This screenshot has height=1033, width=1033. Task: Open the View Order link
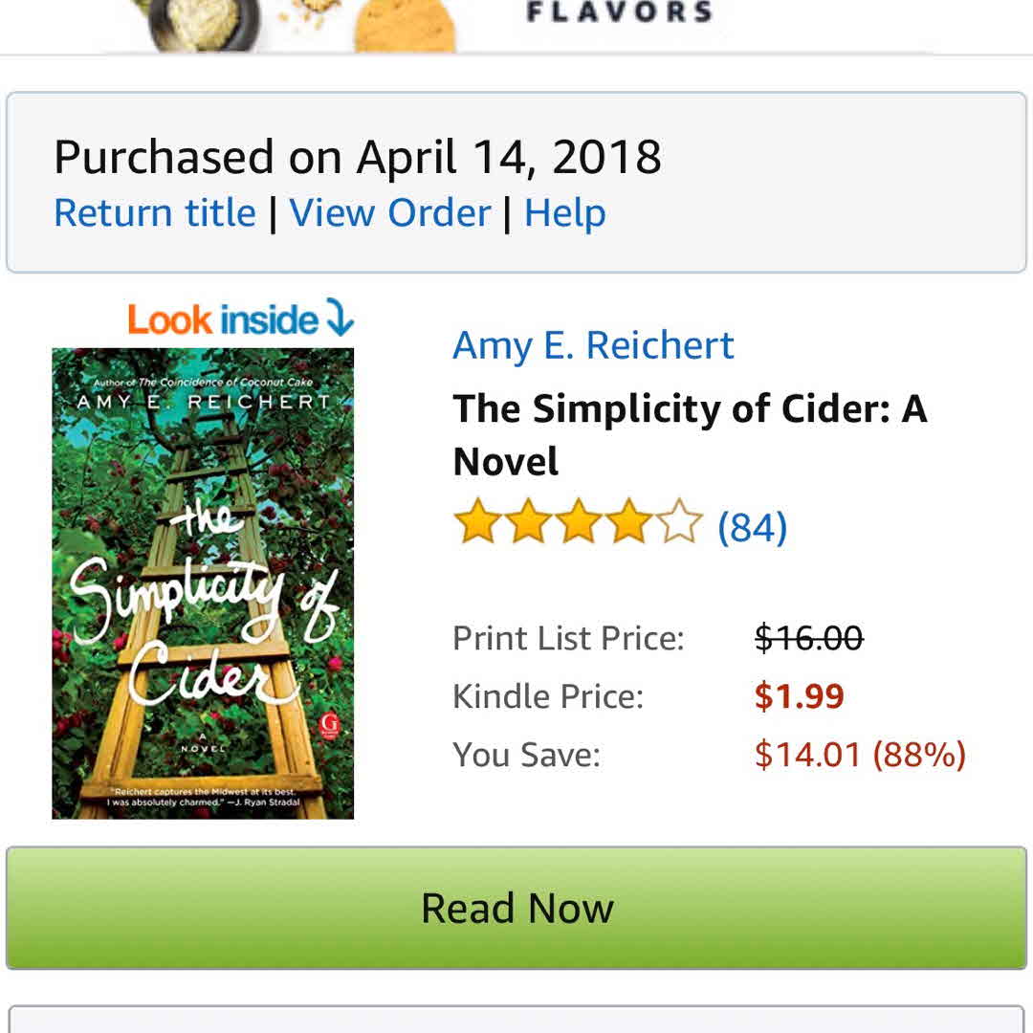tap(390, 212)
